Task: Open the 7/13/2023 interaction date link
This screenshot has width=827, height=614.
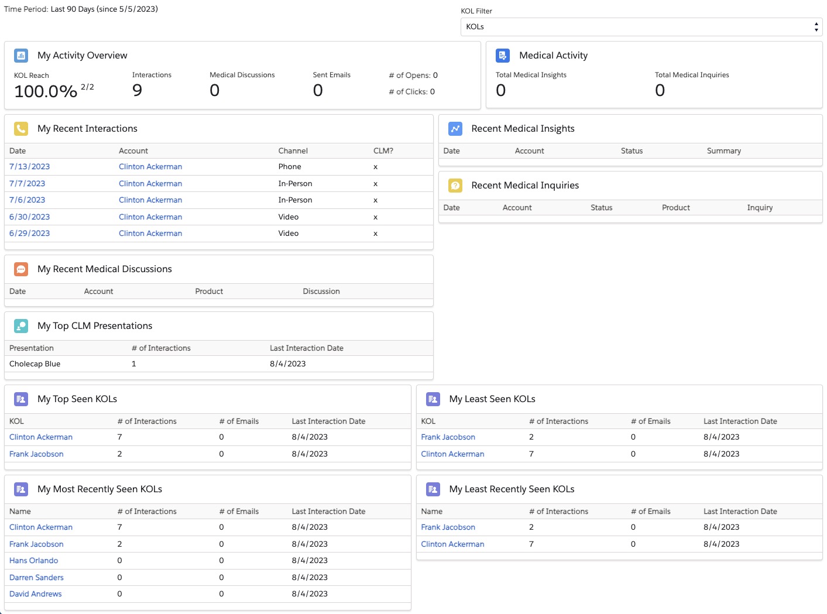Action: click(x=29, y=167)
